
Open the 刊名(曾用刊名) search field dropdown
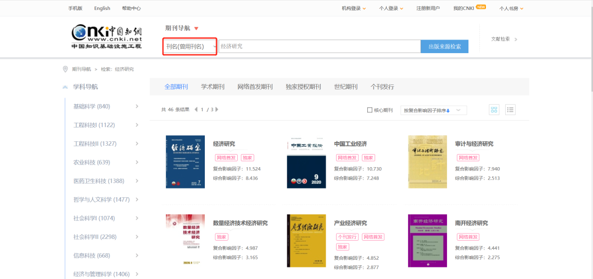[190, 47]
